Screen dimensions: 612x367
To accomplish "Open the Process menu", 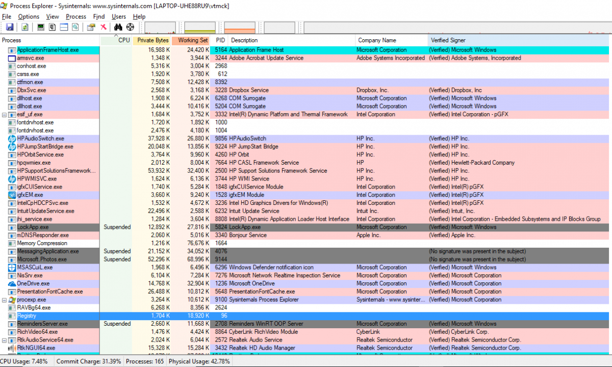I will coord(76,17).
